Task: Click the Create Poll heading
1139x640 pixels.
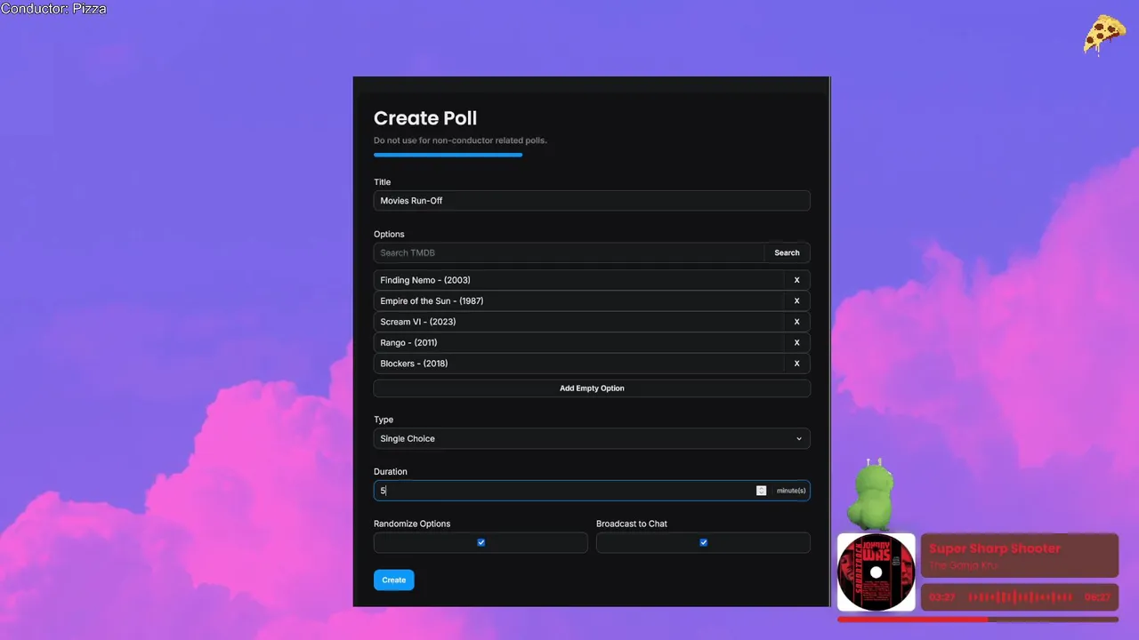Action: [x=425, y=118]
